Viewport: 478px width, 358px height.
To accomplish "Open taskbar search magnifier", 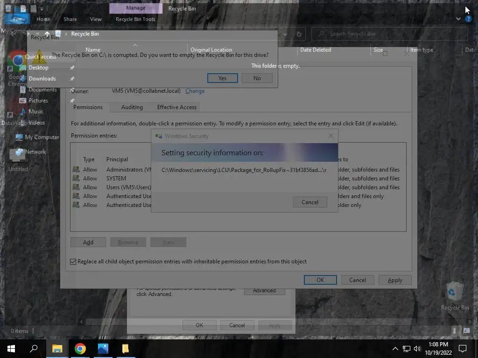I will pos(34,349).
